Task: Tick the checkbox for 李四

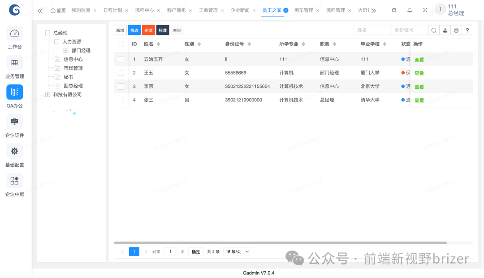Action: pyautogui.click(x=121, y=86)
